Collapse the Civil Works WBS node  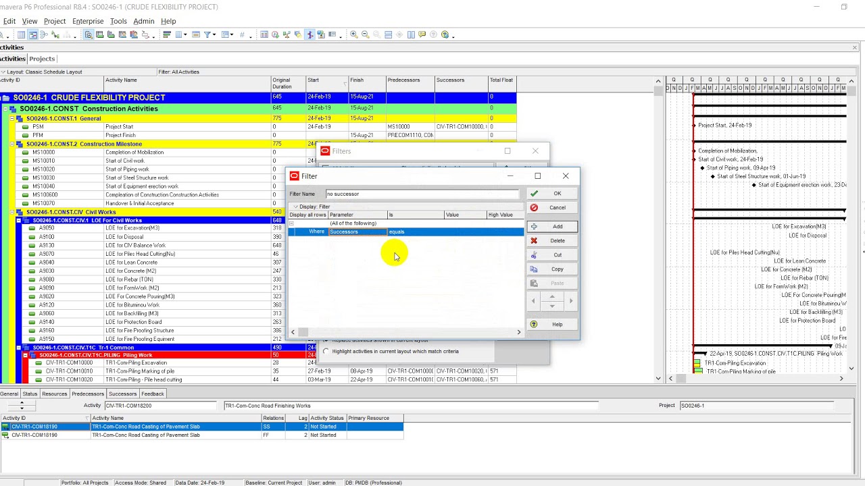click(x=12, y=213)
